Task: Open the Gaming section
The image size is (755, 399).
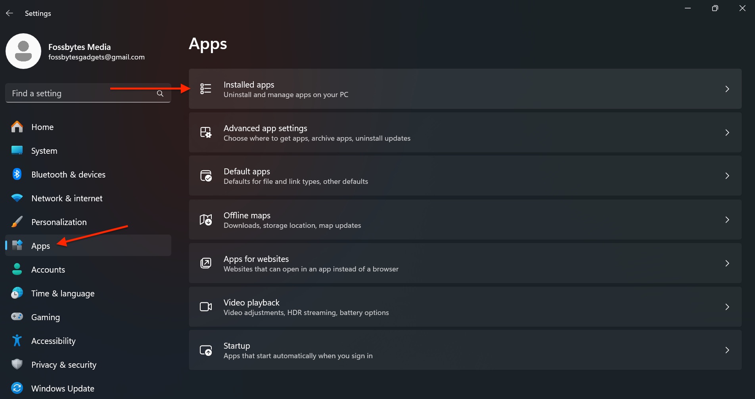Action: click(x=46, y=317)
